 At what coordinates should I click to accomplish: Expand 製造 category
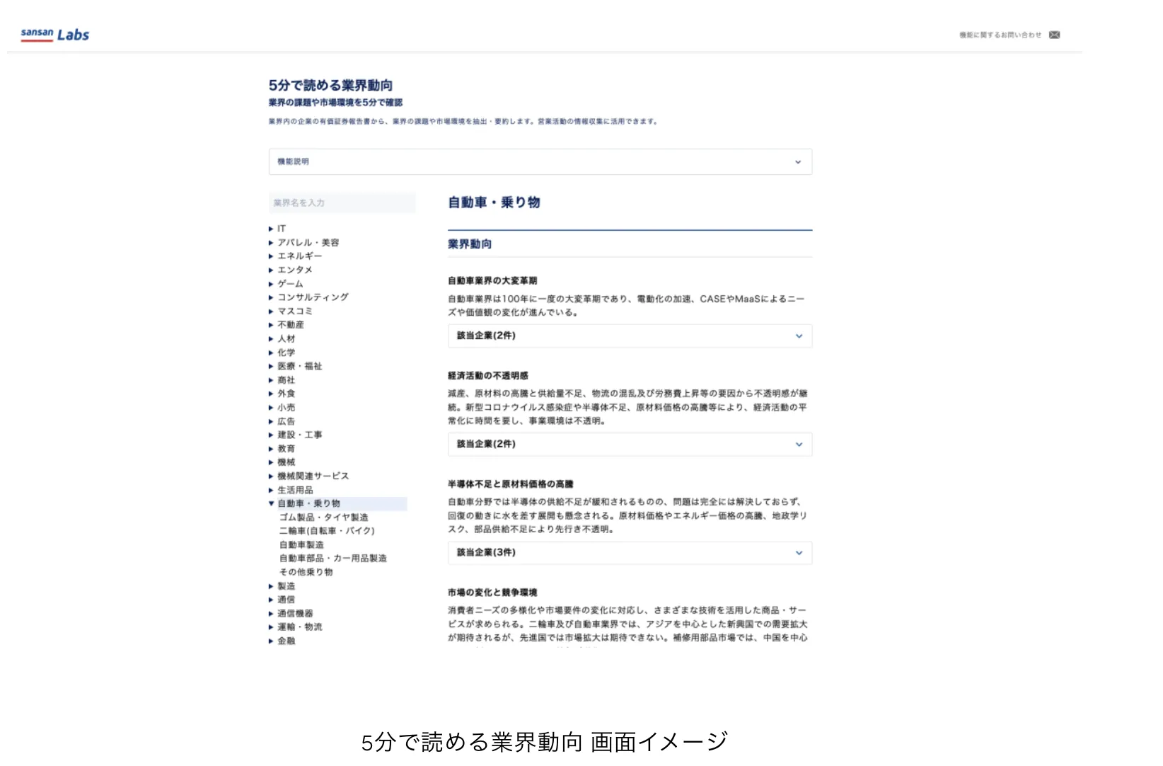pos(282,586)
